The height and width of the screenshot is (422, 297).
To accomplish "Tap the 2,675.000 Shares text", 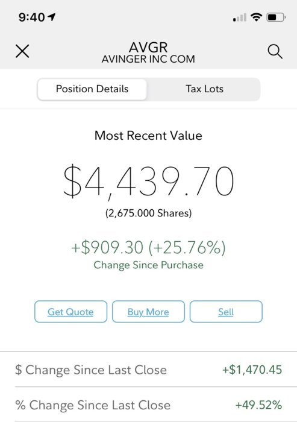I will coord(148,213).
